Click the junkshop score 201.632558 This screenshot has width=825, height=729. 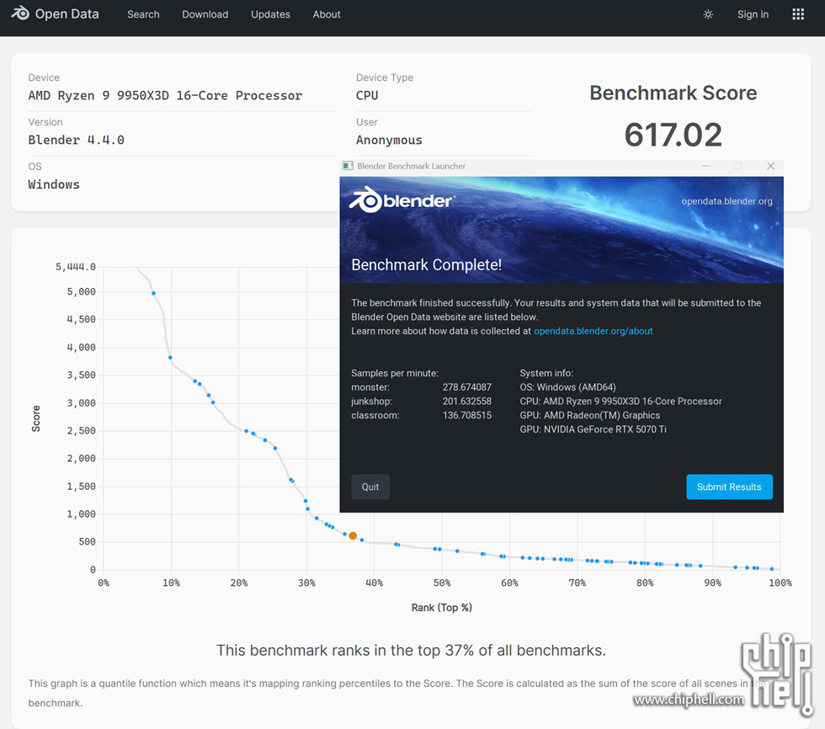pos(466,401)
